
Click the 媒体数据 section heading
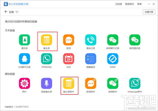[10, 74]
